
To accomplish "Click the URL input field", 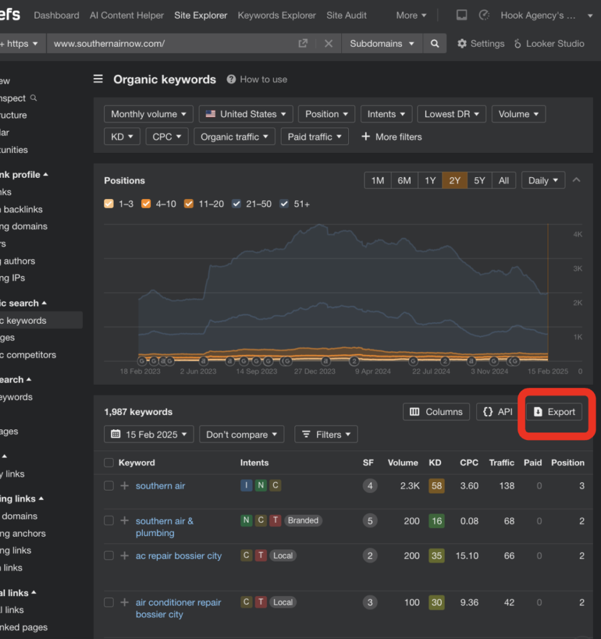I will coord(171,44).
